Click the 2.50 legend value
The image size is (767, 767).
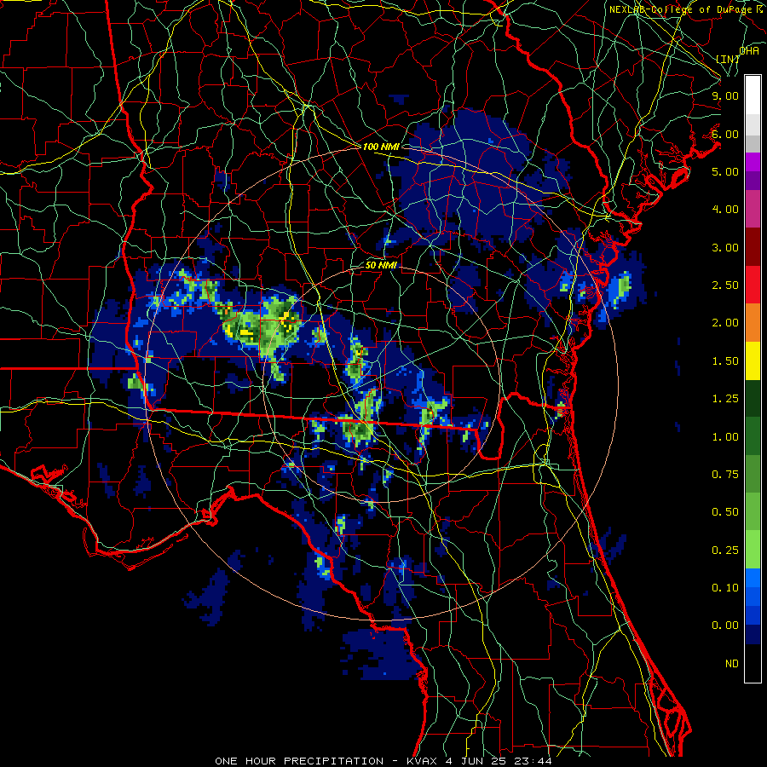[725, 285]
